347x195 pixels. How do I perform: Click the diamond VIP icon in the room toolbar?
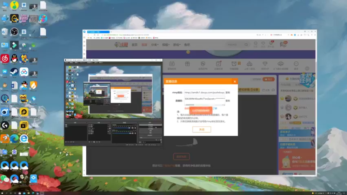pyautogui.click(x=265, y=64)
